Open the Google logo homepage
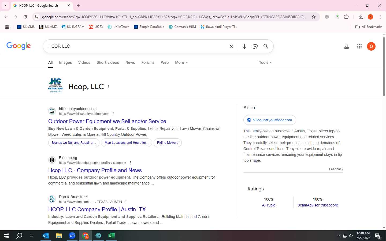The width and height of the screenshot is (386, 241). pyautogui.click(x=18, y=46)
